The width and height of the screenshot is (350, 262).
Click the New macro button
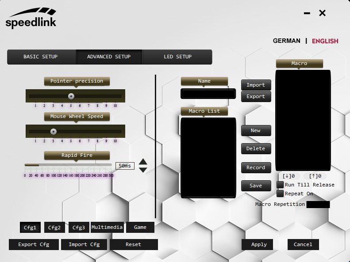256,131
